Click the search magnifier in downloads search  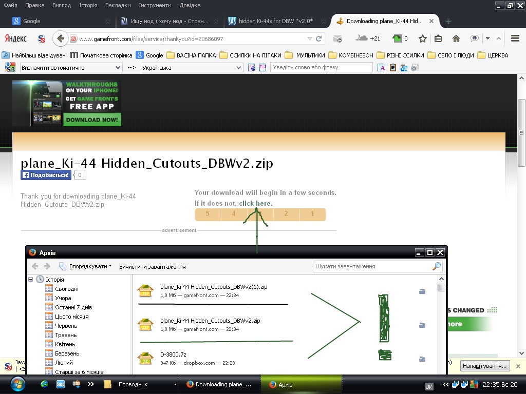coord(437,266)
